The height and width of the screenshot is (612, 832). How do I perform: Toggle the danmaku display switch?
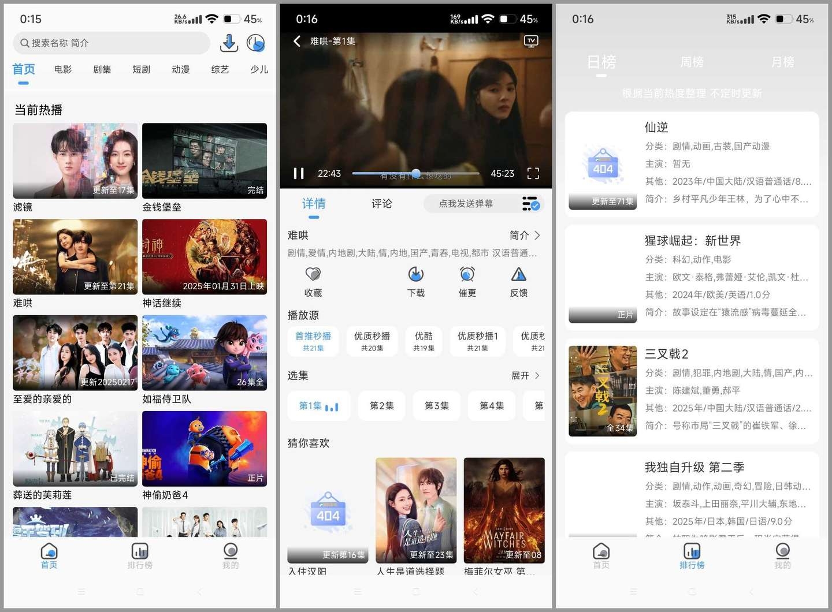530,204
